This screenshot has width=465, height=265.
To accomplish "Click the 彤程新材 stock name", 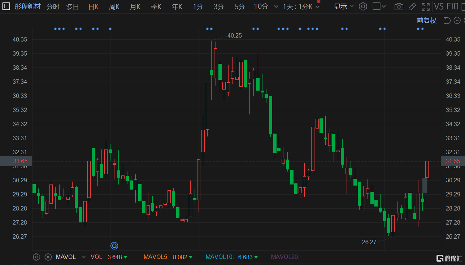I will coord(27,6).
